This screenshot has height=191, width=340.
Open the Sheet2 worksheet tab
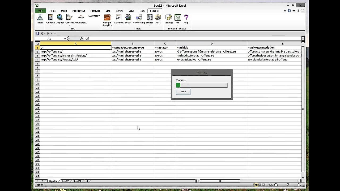click(65, 181)
